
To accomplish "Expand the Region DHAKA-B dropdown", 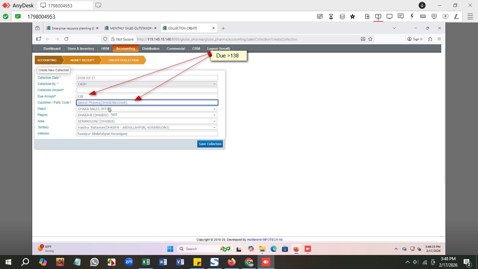I will click(x=147, y=115).
